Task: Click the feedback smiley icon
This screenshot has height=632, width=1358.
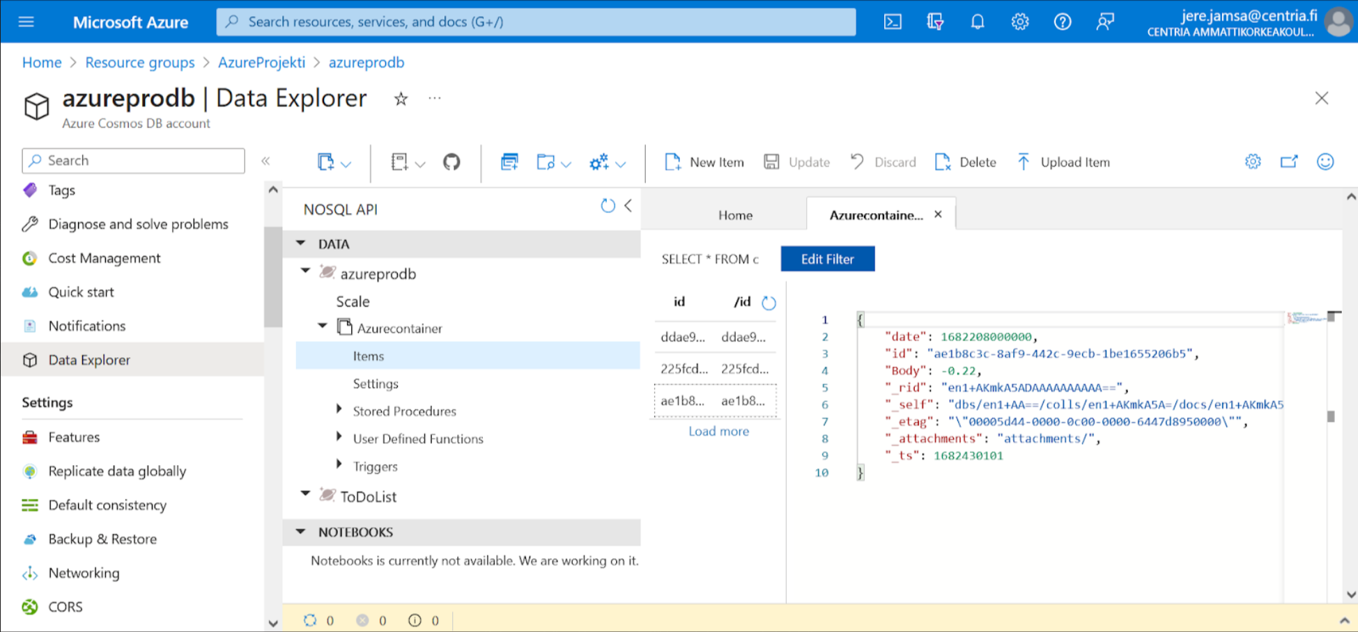Action: pos(1325,161)
